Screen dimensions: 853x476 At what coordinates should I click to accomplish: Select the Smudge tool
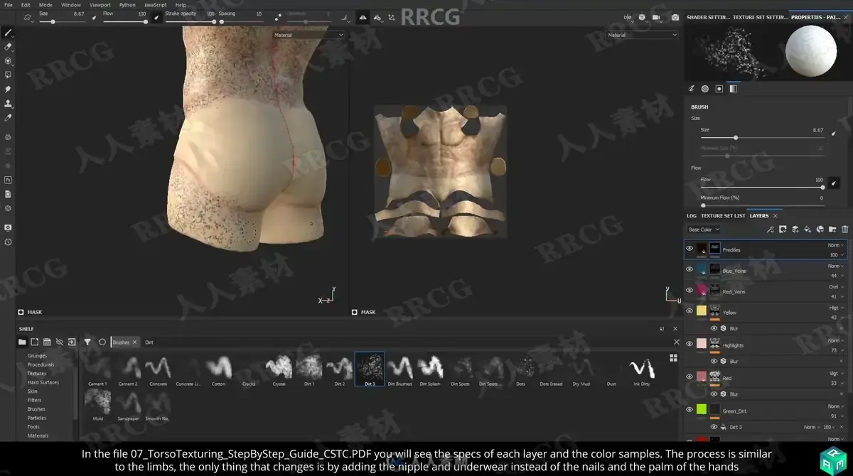[8, 90]
